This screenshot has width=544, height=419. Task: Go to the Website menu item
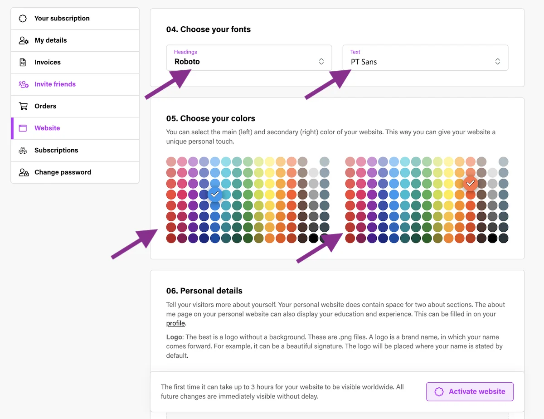(75, 128)
